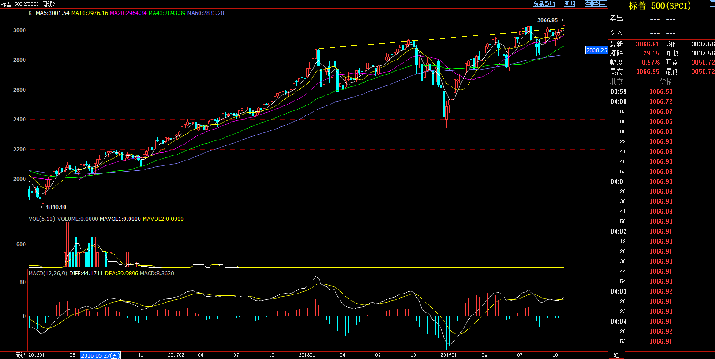Select the 笔 tab under the tick list
The height and width of the screenshot is (359, 715).
616,355
